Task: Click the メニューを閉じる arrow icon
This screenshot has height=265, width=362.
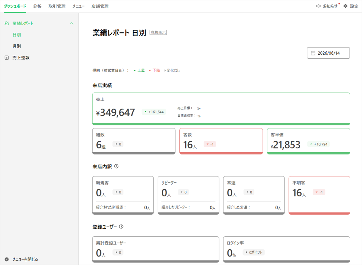Action: point(7,259)
